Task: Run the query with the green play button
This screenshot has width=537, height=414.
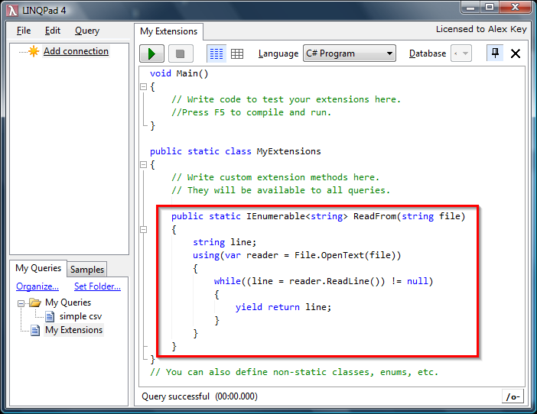Action: 151,53
